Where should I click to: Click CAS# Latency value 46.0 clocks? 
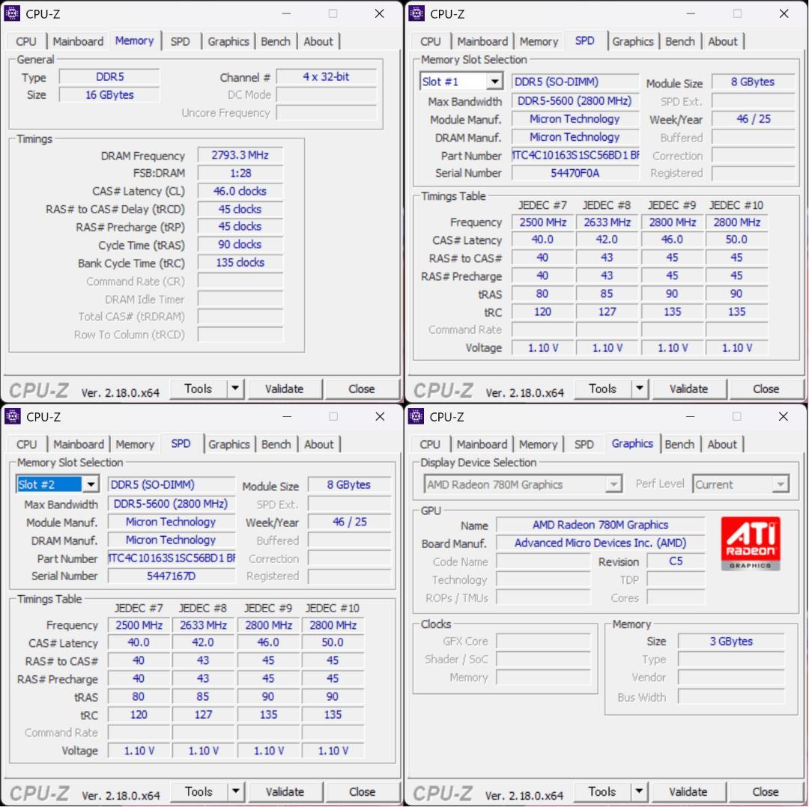(240, 192)
